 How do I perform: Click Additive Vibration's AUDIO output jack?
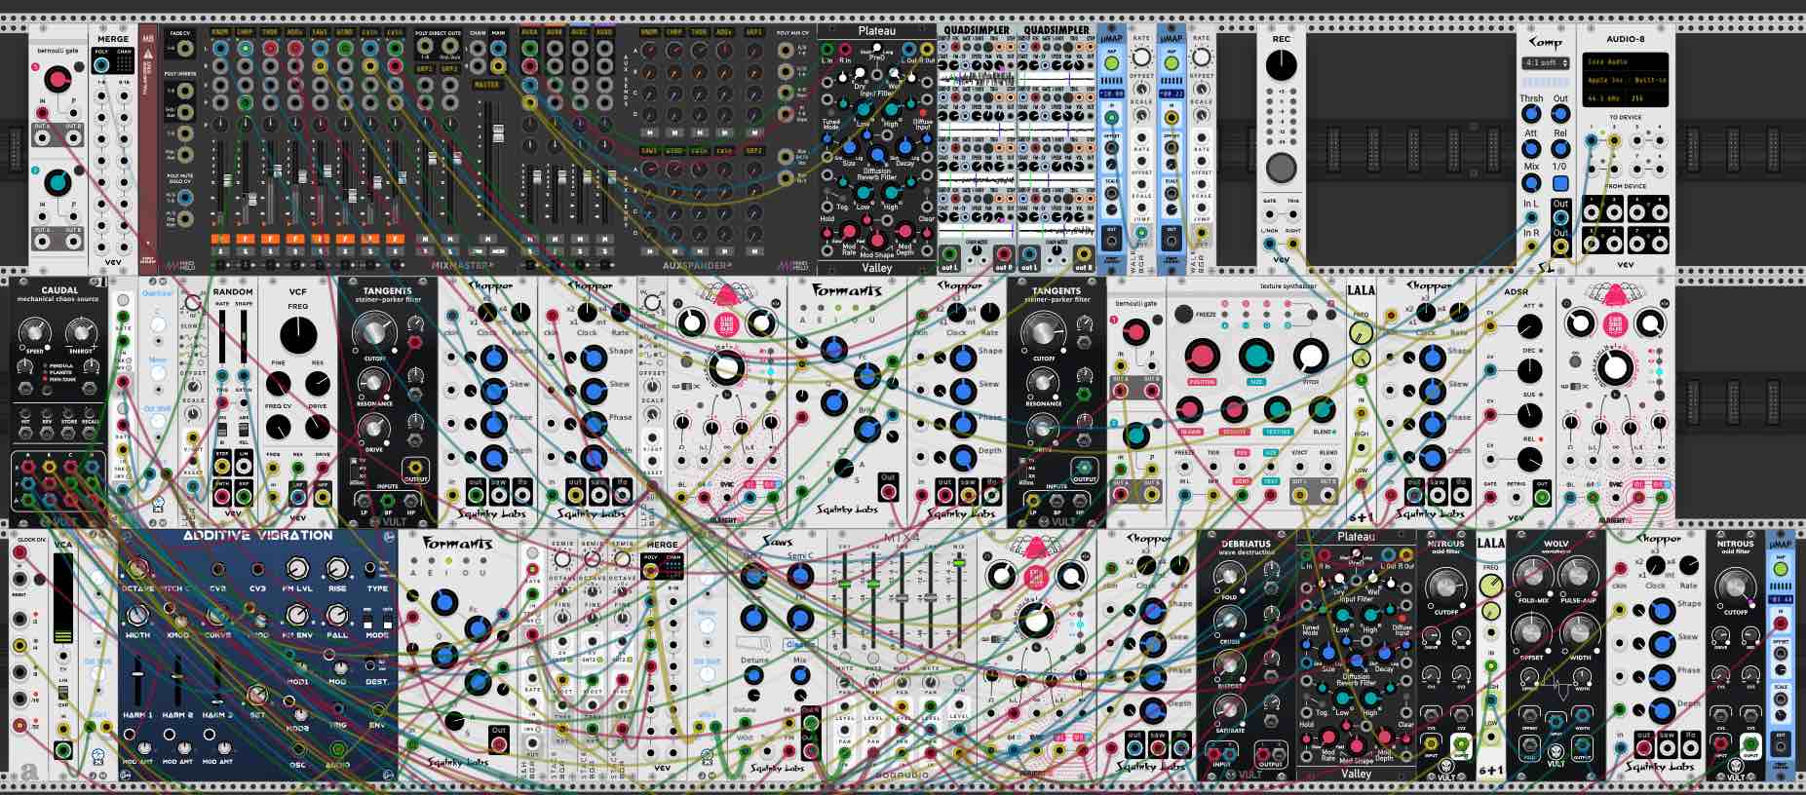(x=337, y=749)
